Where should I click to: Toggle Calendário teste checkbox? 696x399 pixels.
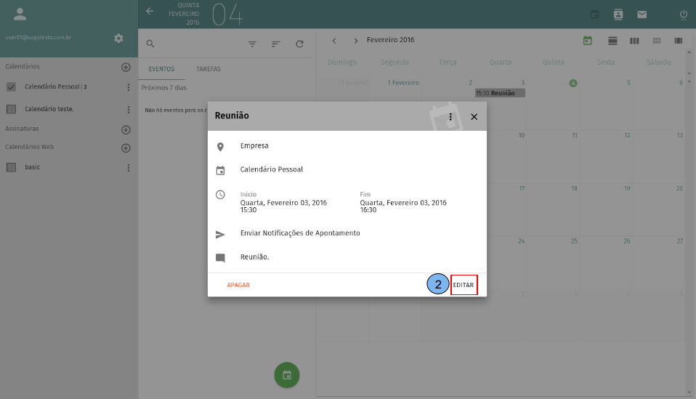(x=11, y=109)
